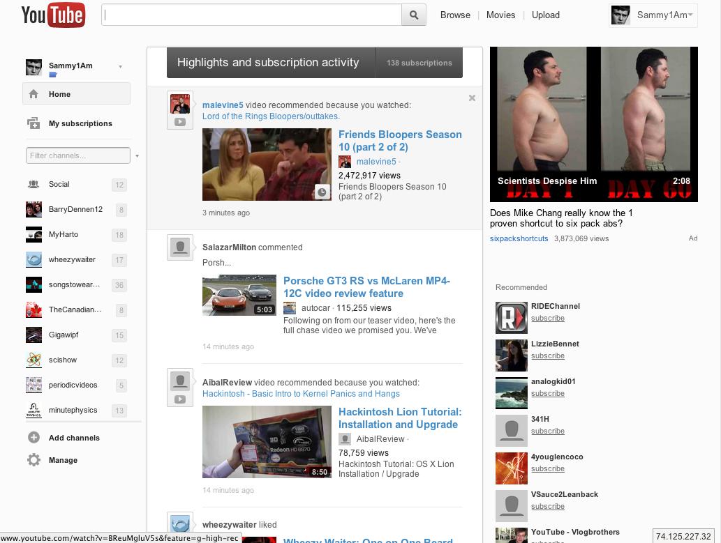Subscribe to RIDEChannel
The width and height of the screenshot is (721, 543).
pyautogui.click(x=548, y=318)
